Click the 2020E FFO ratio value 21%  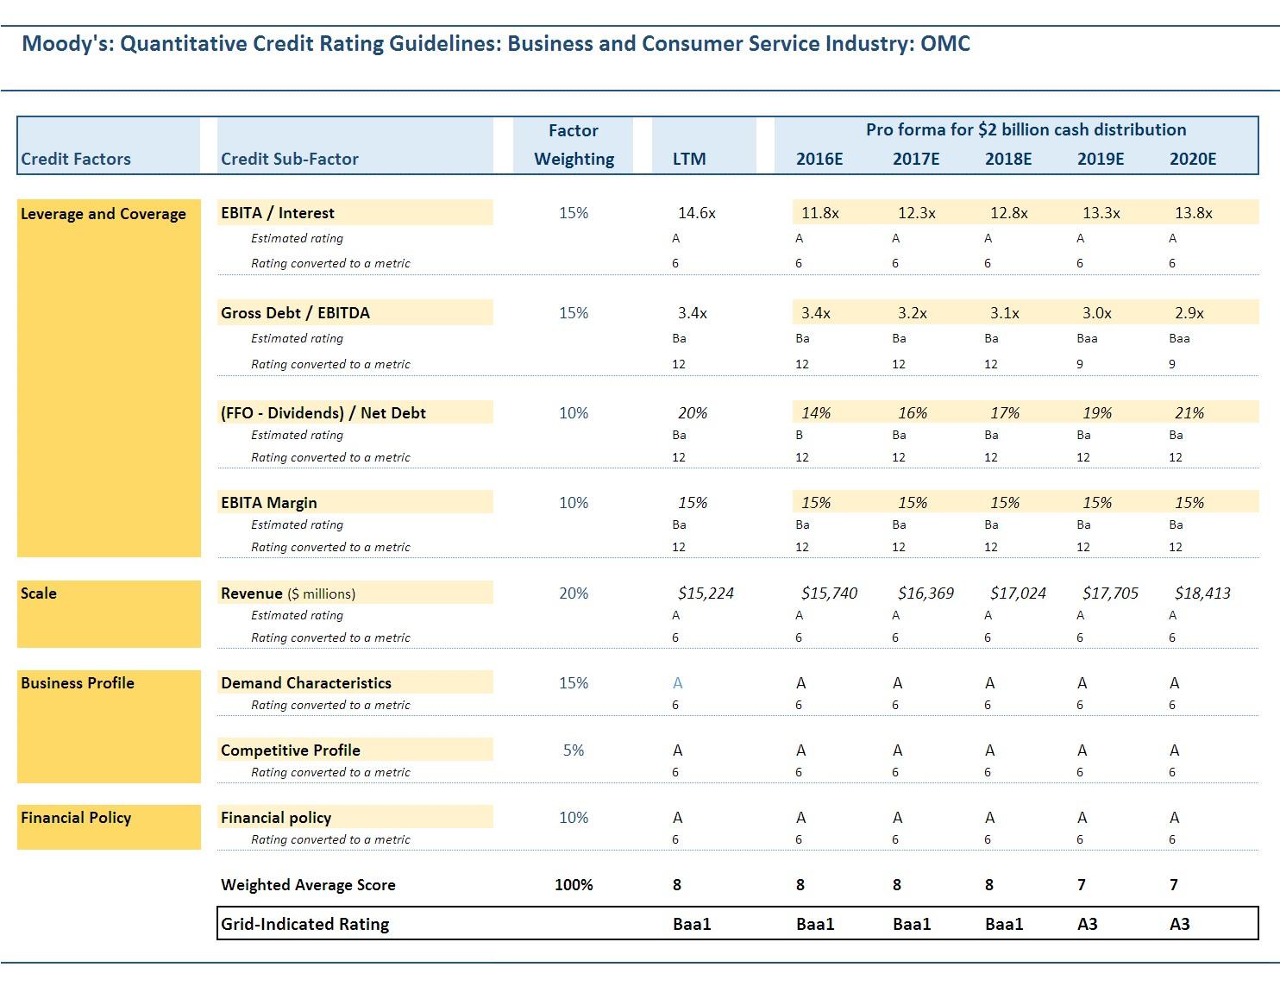coord(1189,413)
